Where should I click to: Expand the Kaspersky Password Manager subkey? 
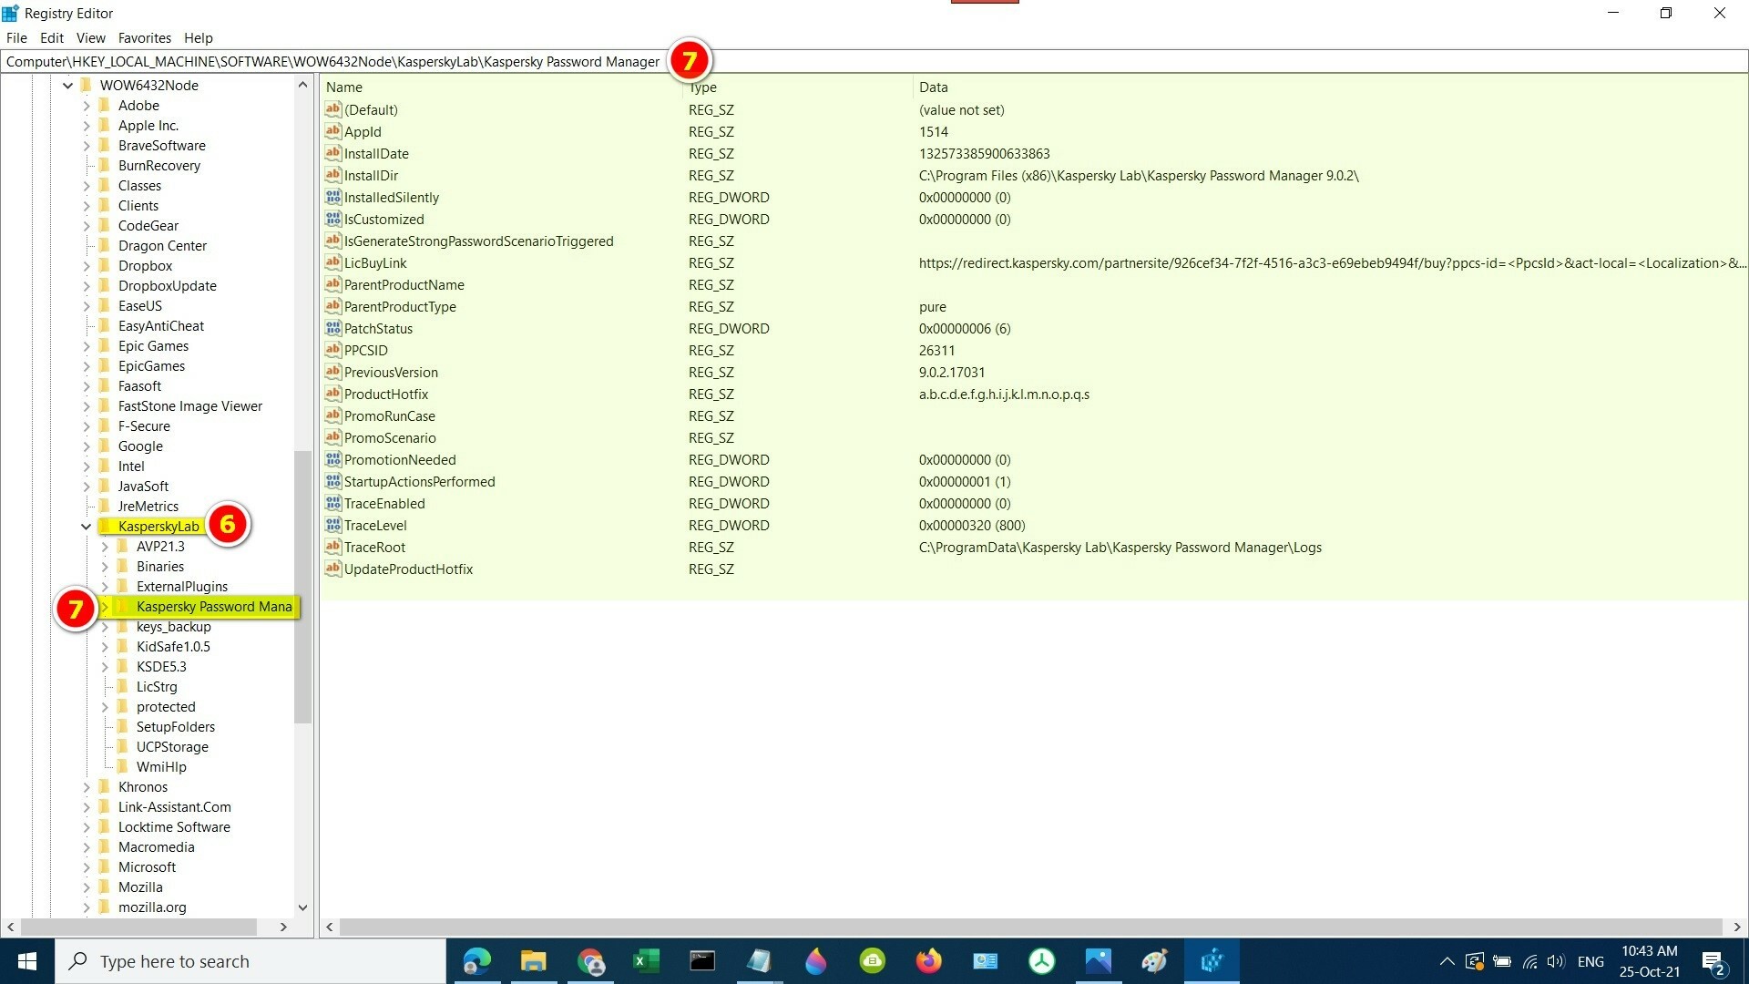[x=105, y=607]
